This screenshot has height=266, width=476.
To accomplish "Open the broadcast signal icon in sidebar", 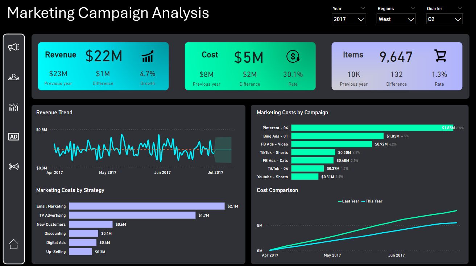I will point(14,167).
